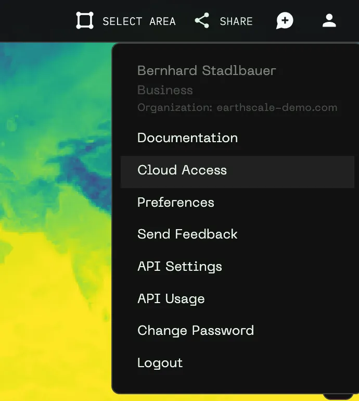Open Preferences in the account menu

click(176, 203)
